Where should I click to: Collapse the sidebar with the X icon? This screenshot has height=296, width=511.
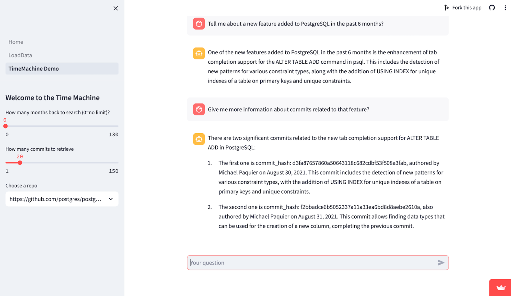tap(115, 8)
